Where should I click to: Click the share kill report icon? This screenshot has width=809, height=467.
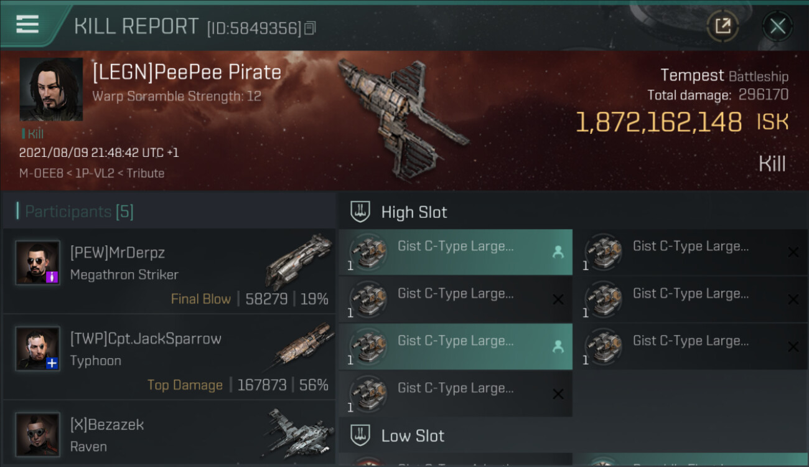coord(722,26)
